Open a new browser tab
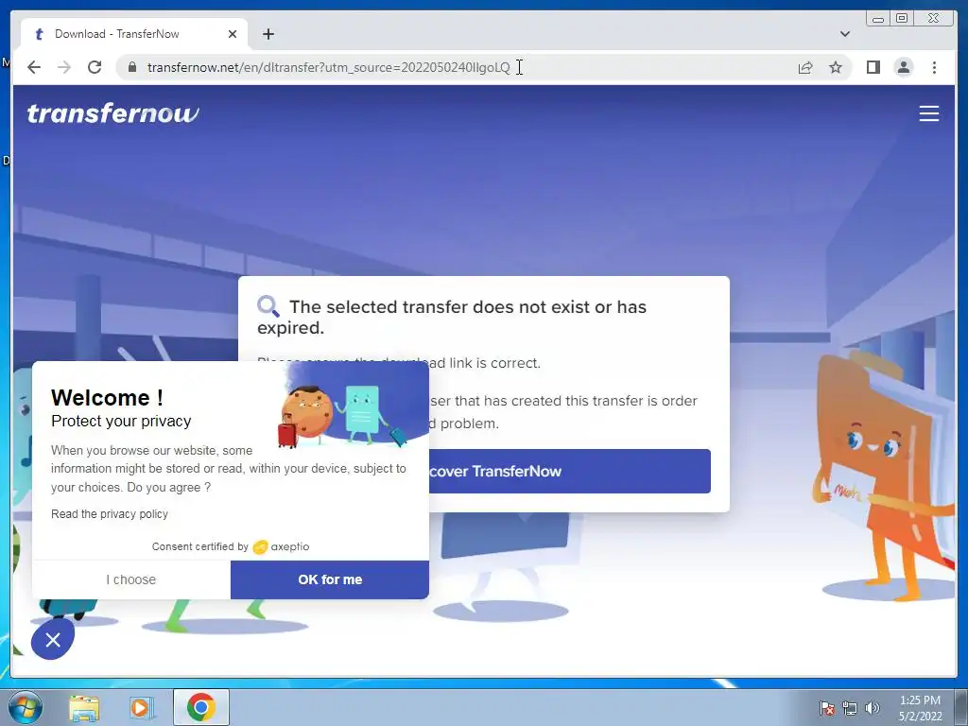 268,34
